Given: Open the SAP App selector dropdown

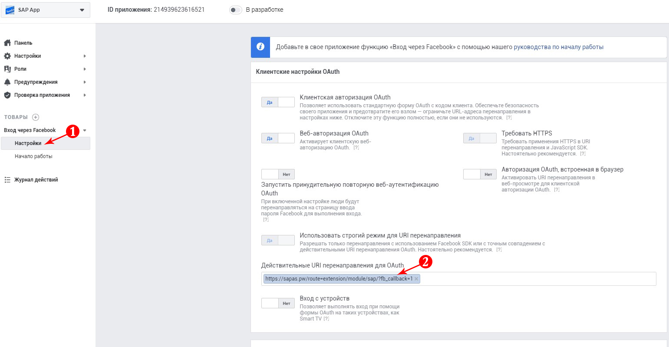Looking at the screenshot, I should point(46,10).
